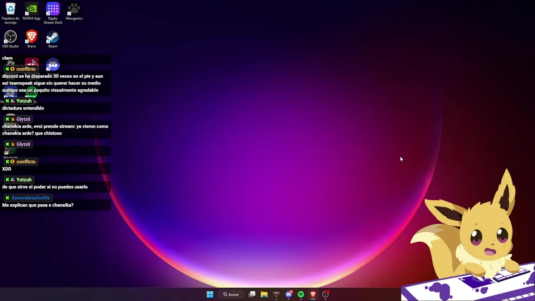Click Glytxii above the 'chanekia arde' message
The width and height of the screenshot is (535, 301).
(23, 119)
